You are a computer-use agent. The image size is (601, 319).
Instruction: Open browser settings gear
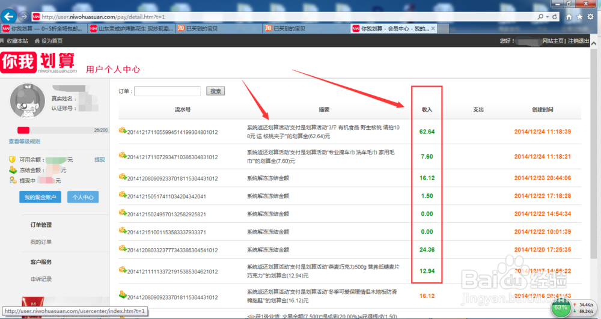click(x=590, y=17)
